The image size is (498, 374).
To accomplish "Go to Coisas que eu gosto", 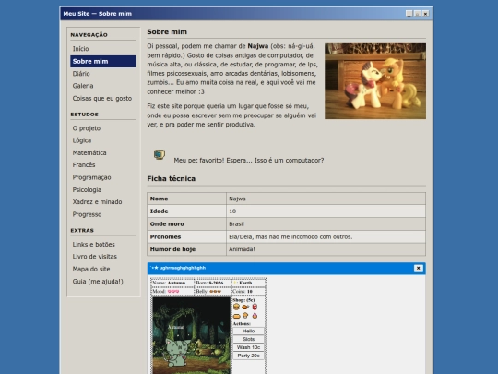I will pyautogui.click(x=103, y=98).
